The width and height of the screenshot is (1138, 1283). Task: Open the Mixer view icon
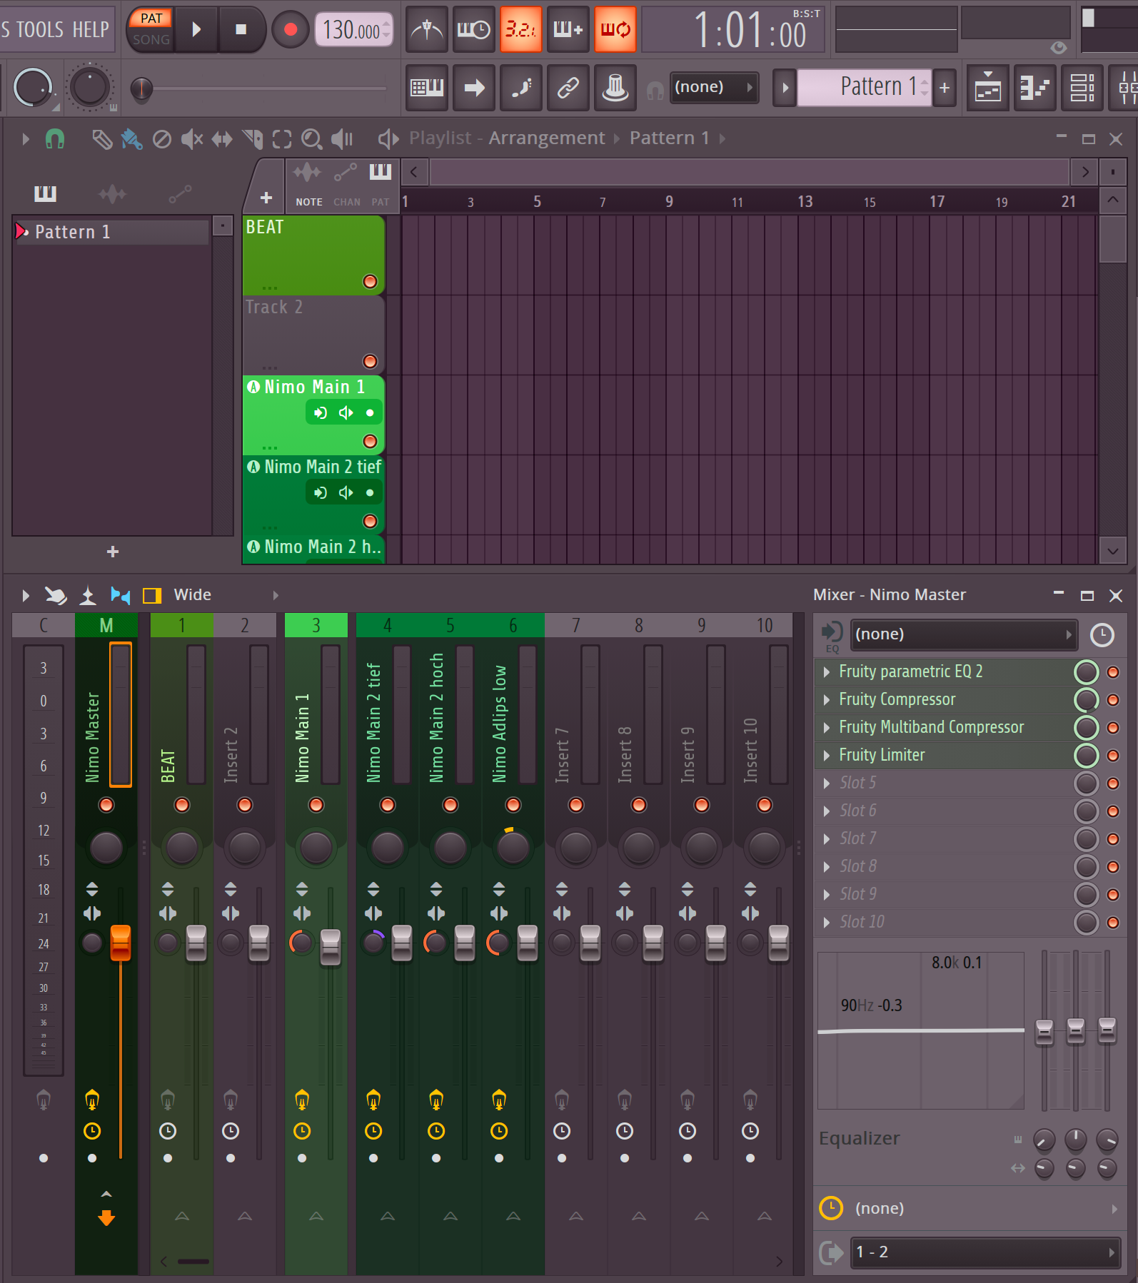pyautogui.click(x=1124, y=88)
